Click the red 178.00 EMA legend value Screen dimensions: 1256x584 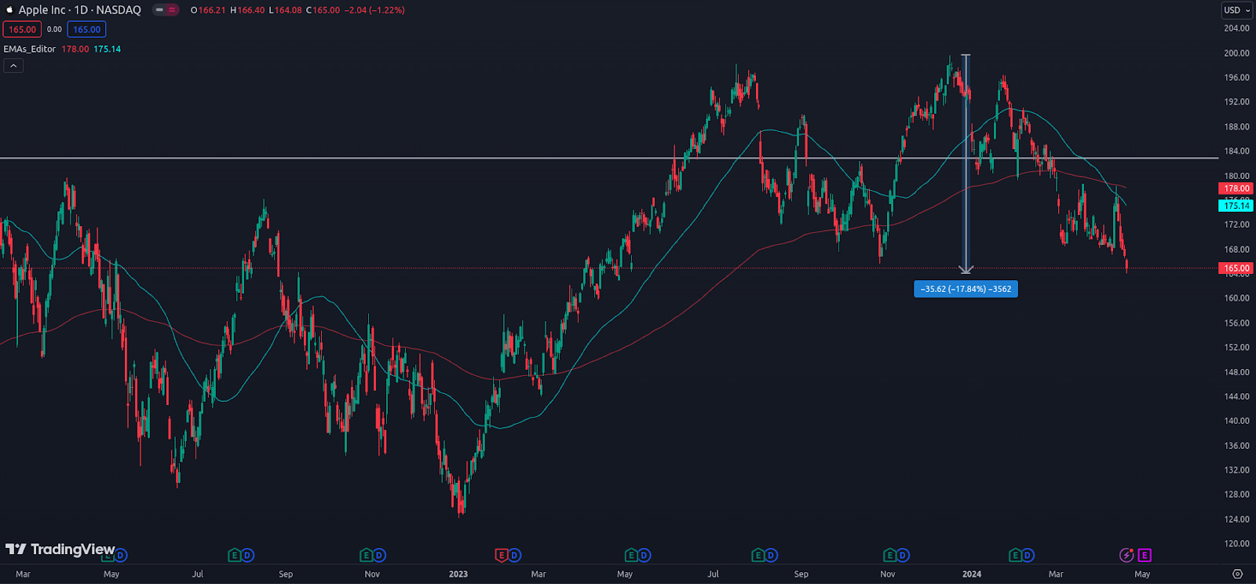(75, 49)
